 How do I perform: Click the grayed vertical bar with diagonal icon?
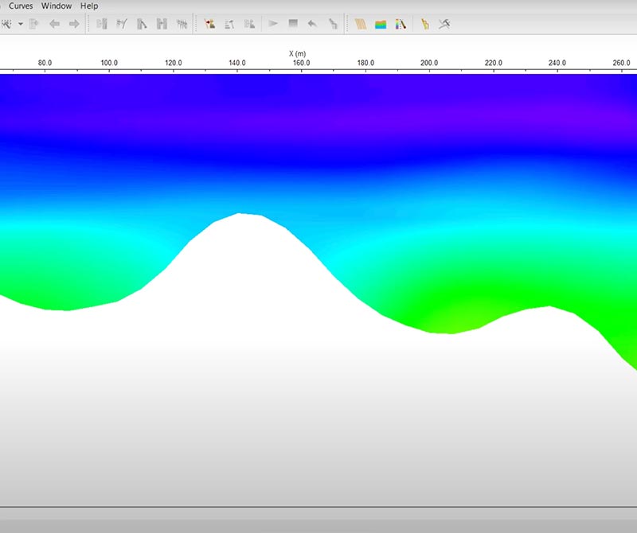click(x=142, y=24)
